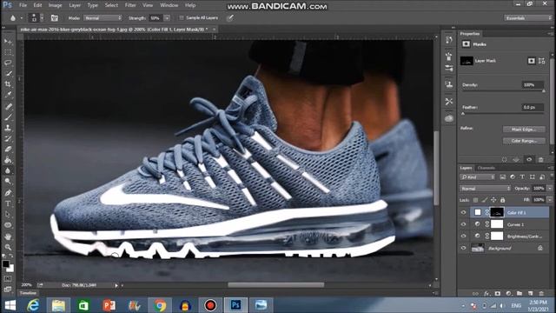Click the foreground color swatch

click(6, 264)
